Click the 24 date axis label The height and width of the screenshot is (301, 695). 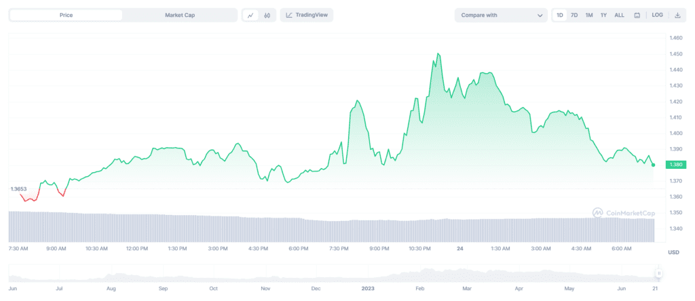pos(460,249)
